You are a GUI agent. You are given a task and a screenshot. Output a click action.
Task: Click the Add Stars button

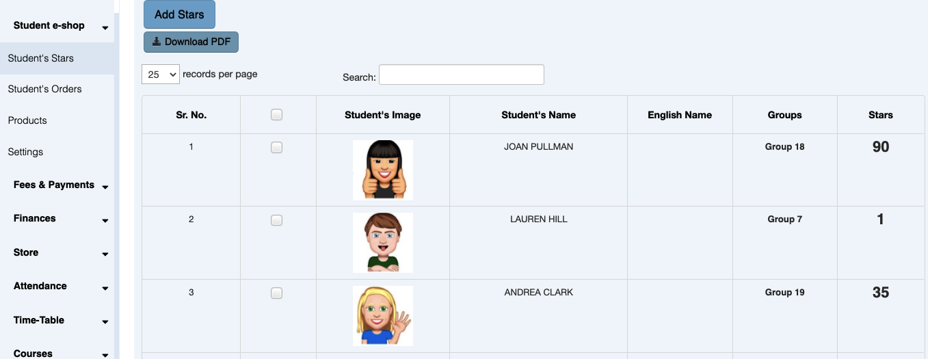tap(179, 14)
